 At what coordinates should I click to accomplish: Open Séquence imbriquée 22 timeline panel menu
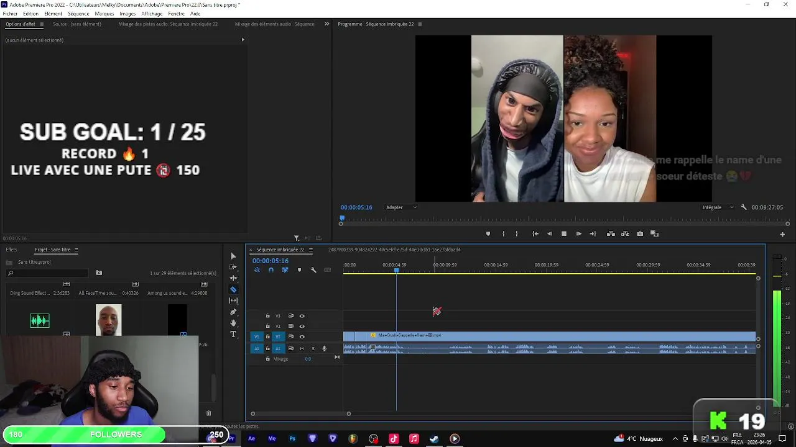tap(311, 250)
